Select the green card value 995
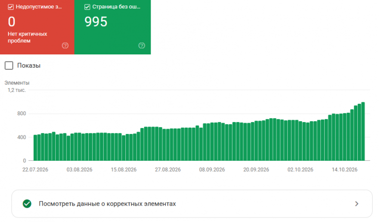The height and width of the screenshot is (222, 379). click(x=96, y=22)
